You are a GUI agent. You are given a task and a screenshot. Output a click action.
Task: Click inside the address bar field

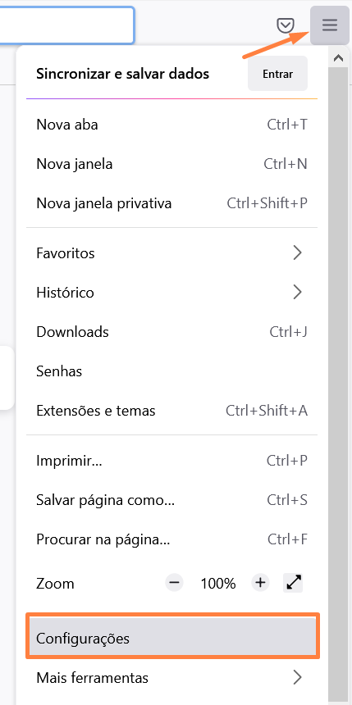[x=66, y=25]
